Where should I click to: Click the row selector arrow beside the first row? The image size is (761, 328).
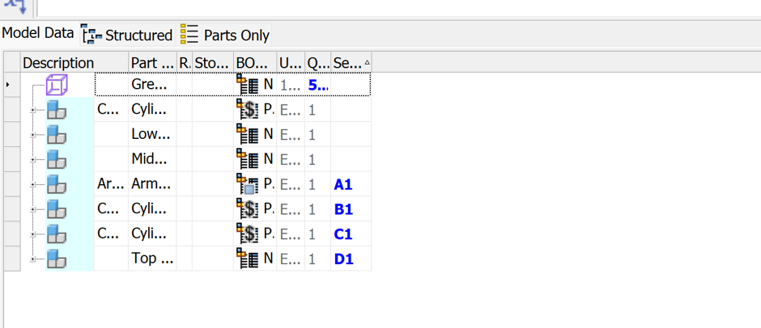[7, 85]
